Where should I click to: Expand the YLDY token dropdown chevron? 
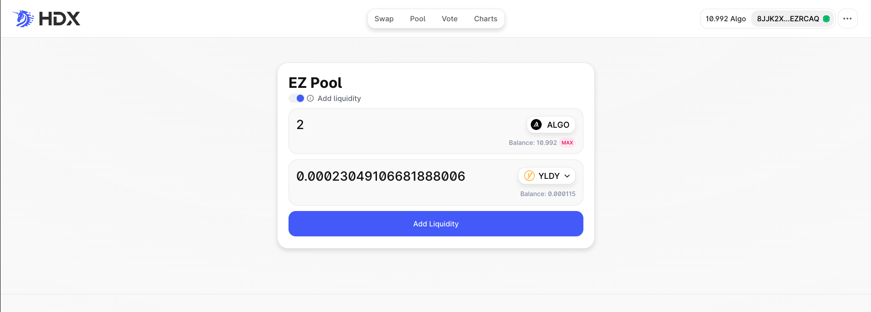[567, 176]
